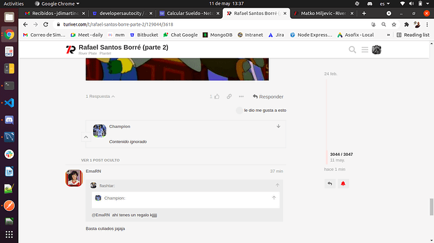The width and height of the screenshot is (434, 243).
Task: Open MongoDB bookmark
Action: [218, 35]
